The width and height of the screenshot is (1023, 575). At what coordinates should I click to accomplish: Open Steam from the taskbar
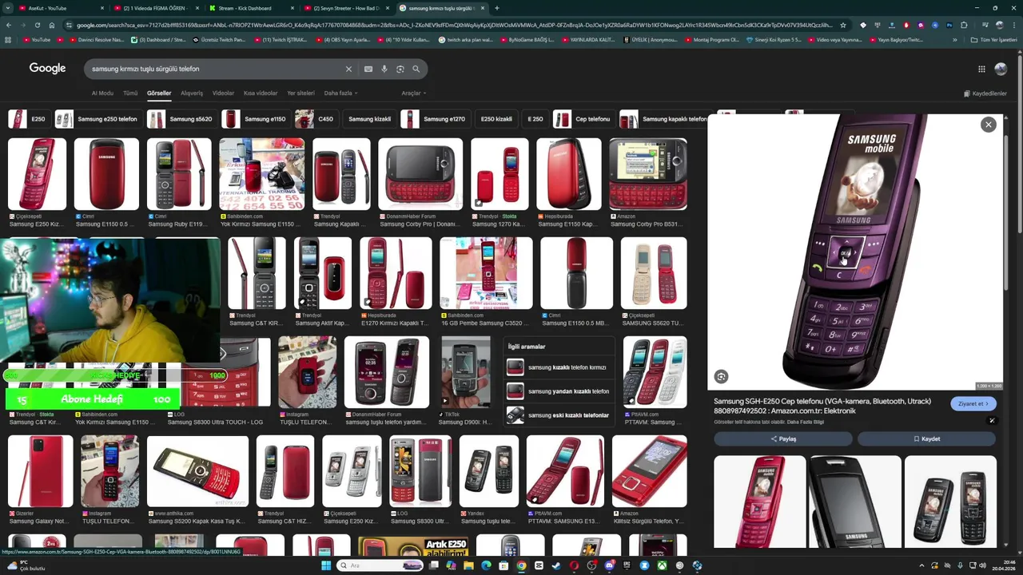coord(556,565)
